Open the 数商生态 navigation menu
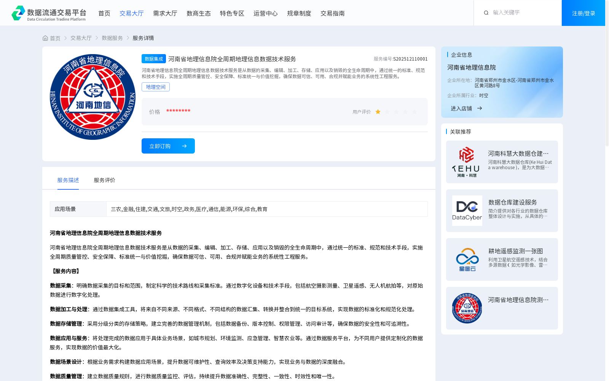Image resolution: width=609 pixels, height=381 pixels. click(199, 13)
